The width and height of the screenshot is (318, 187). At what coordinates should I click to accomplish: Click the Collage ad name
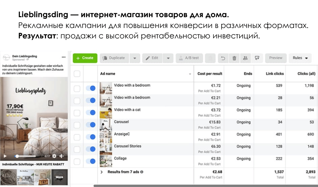(x=120, y=158)
